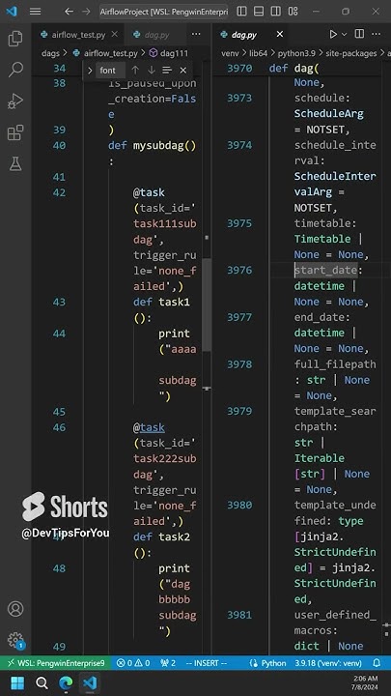Toggle Find in Selection in find widget
The width and height of the screenshot is (391, 696).
(167, 71)
